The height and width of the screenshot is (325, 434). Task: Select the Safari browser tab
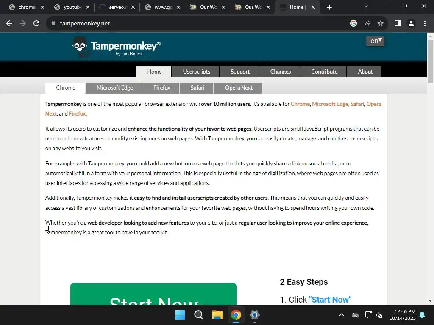tap(198, 88)
